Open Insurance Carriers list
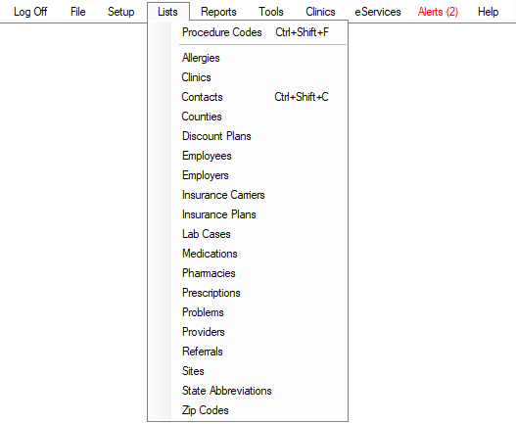 (248, 195)
